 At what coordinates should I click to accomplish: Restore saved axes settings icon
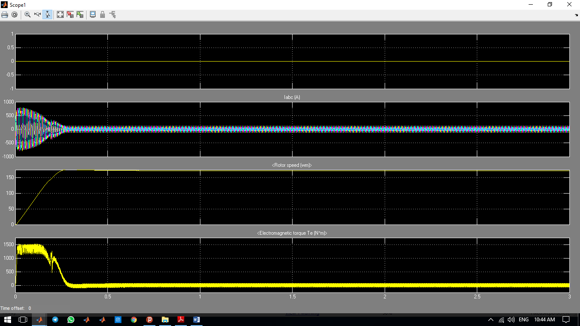80,14
